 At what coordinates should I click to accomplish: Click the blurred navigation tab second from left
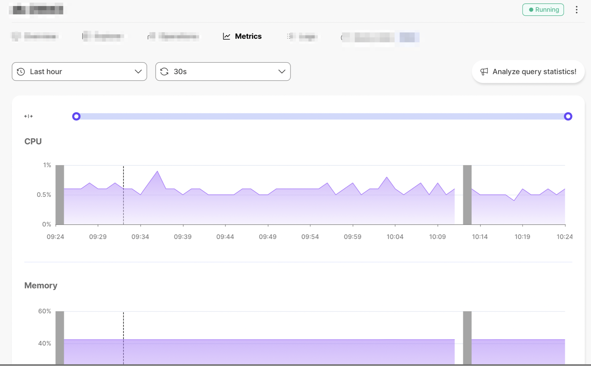pos(102,36)
